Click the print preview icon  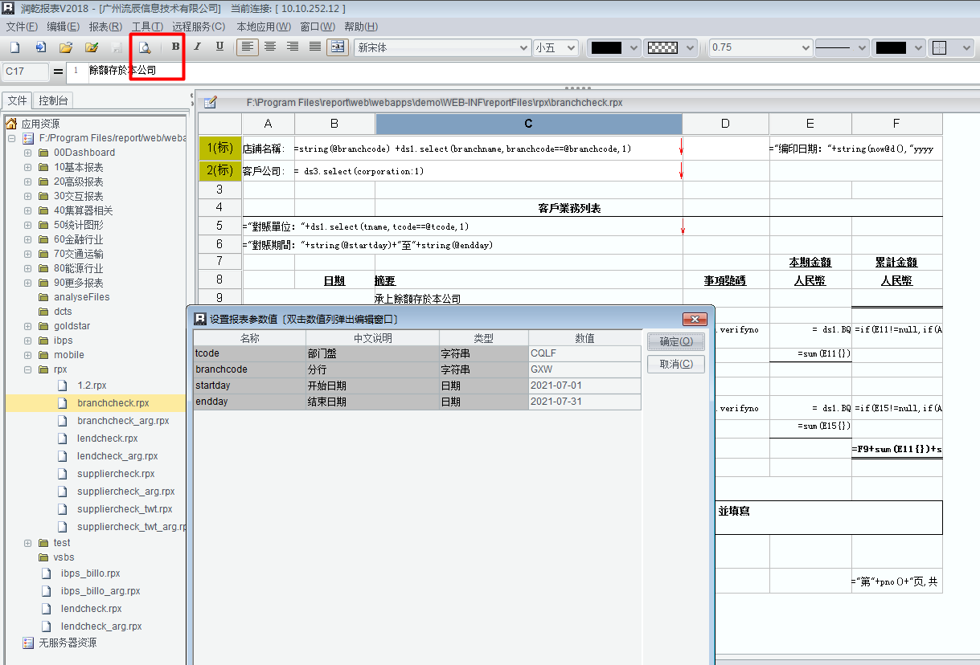145,47
